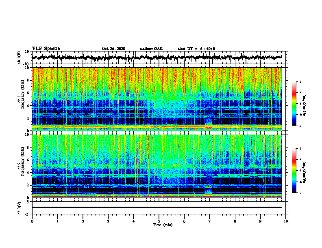
Task: Click the ch.2 spectrogram color bar
Action: pos(294,171)
